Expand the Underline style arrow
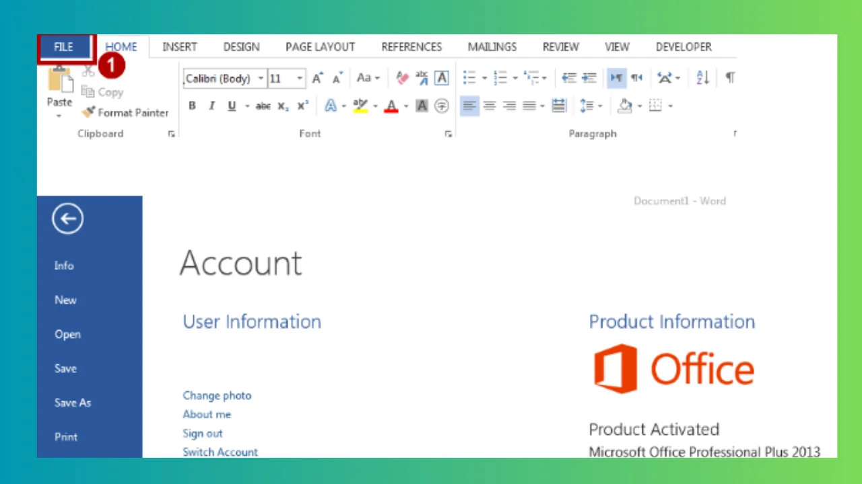The height and width of the screenshot is (484, 862). 246,106
